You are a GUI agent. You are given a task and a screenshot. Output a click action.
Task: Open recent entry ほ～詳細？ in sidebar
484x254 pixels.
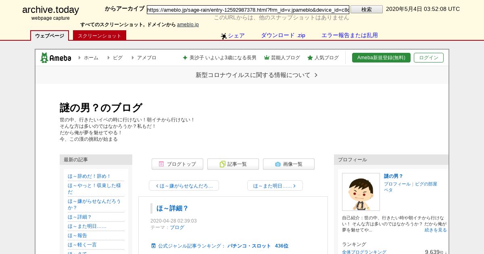[x=80, y=217]
